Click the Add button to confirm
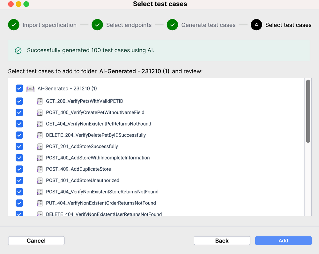319x254 pixels. coord(283,241)
